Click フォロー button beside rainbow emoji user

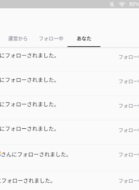(x=129, y=155)
